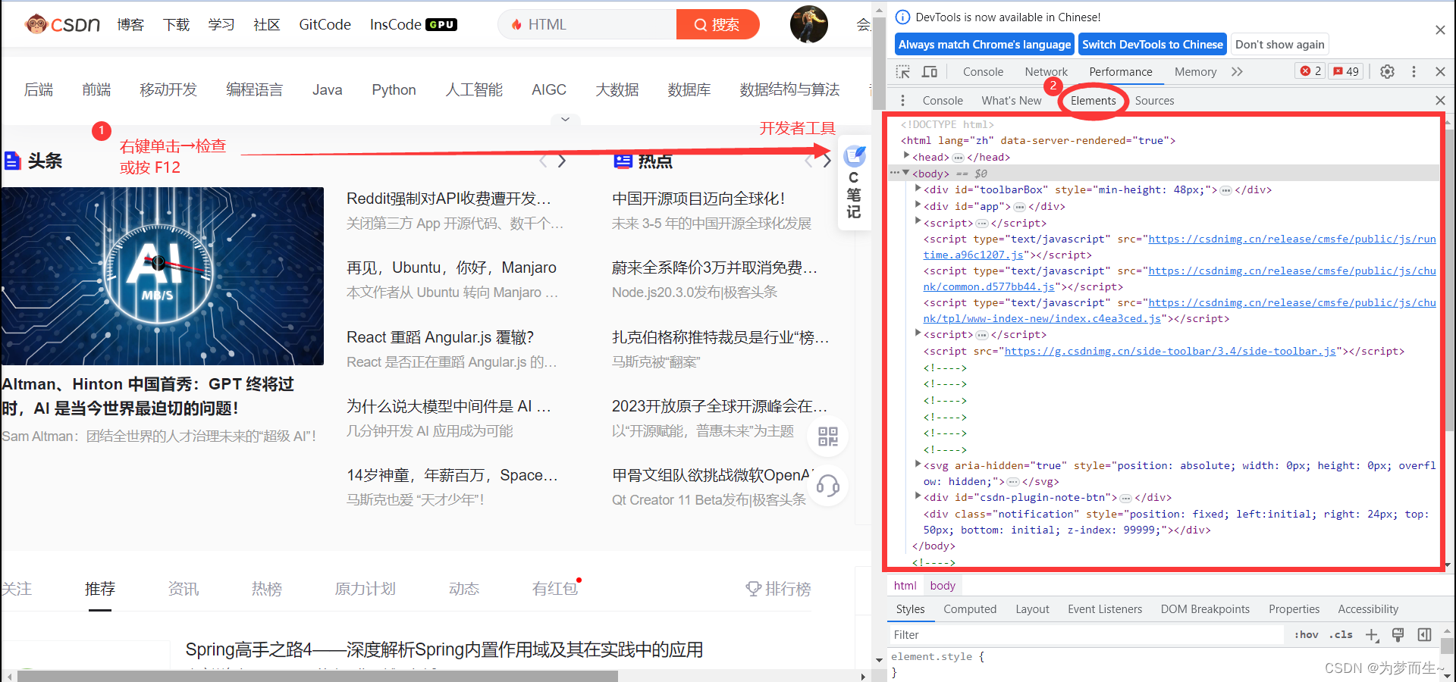The width and height of the screenshot is (1456, 682).
Task: Click previous arrow in 头条 section
Action: (x=542, y=161)
